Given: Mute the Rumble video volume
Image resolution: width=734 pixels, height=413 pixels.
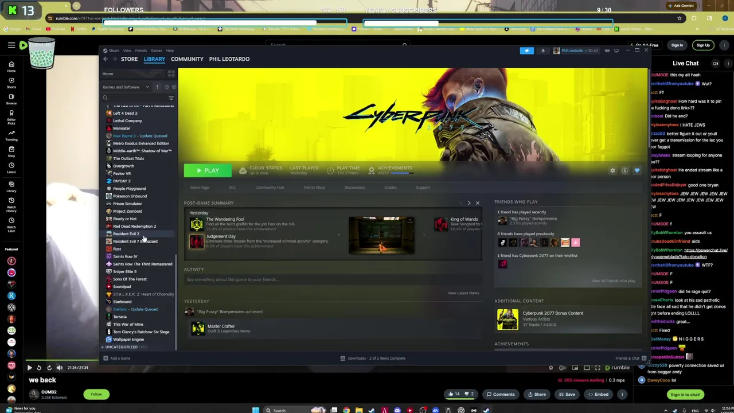Looking at the screenshot, I should pos(59,368).
